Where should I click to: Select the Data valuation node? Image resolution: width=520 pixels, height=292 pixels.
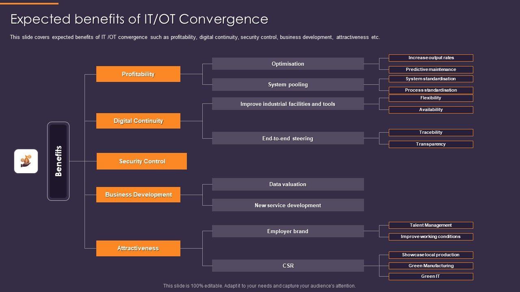(x=288, y=184)
